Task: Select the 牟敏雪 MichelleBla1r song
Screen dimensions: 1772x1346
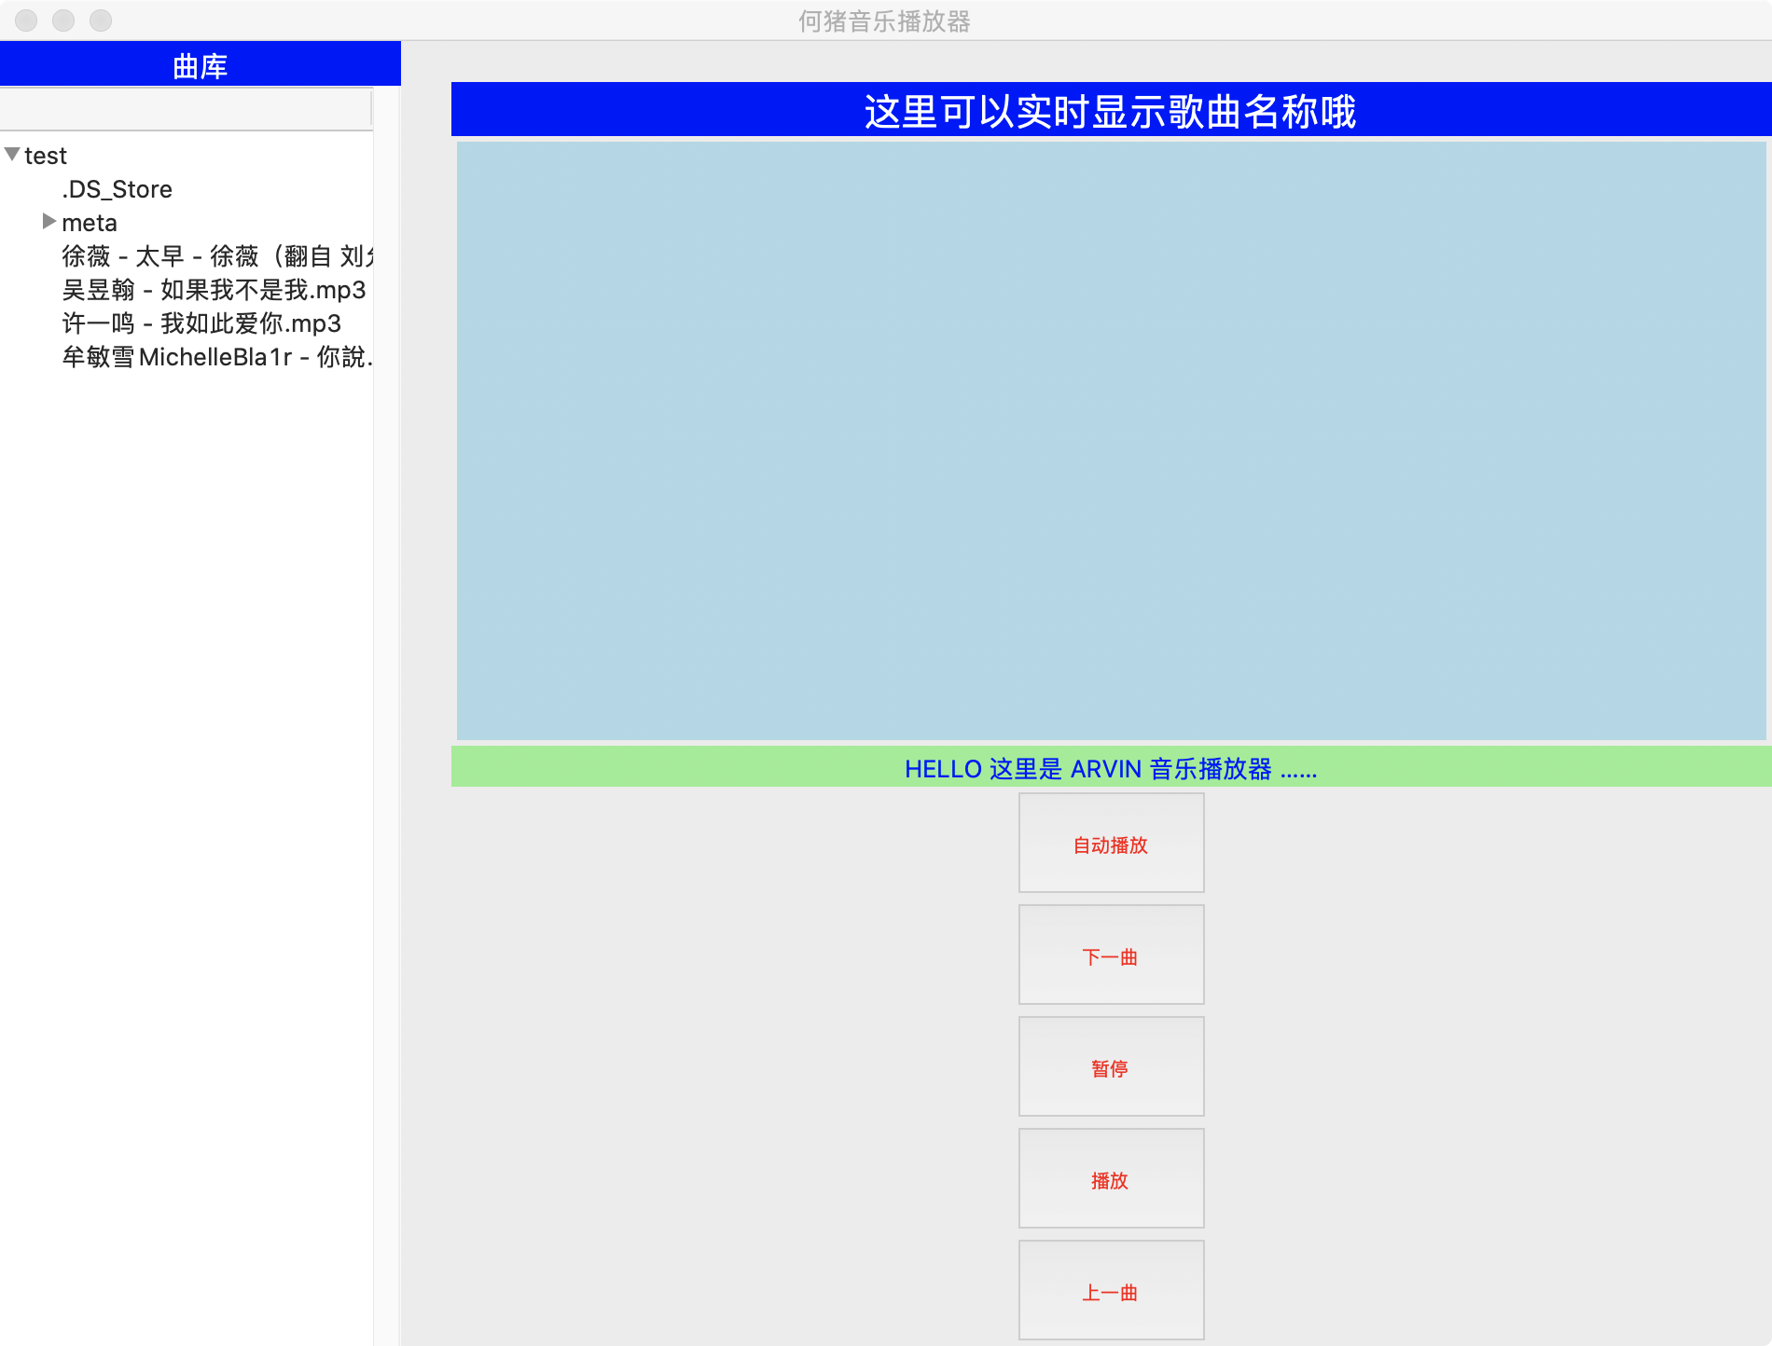Action: (x=215, y=357)
